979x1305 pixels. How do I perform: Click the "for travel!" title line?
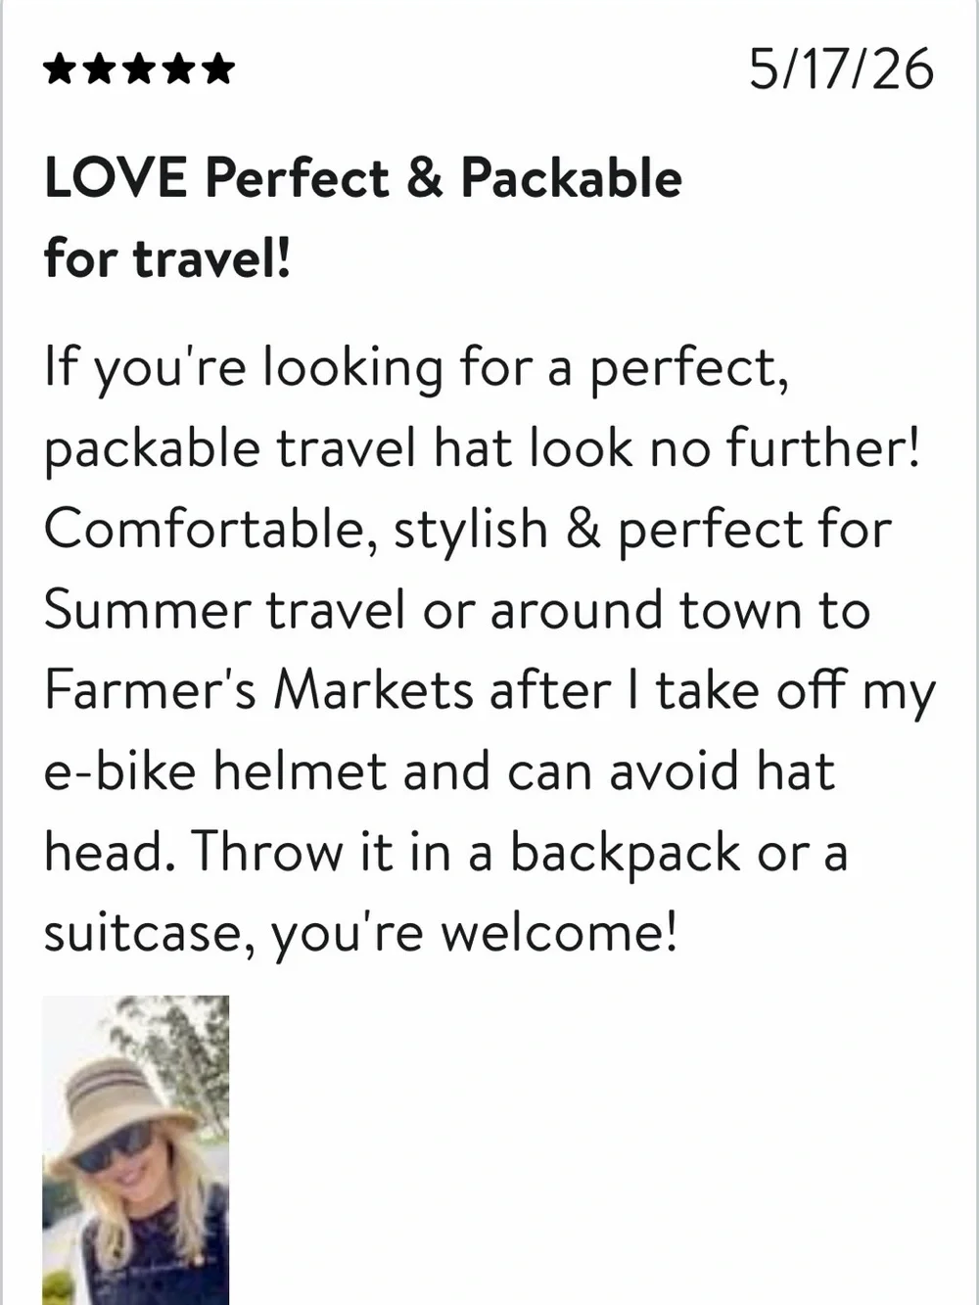point(167,258)
